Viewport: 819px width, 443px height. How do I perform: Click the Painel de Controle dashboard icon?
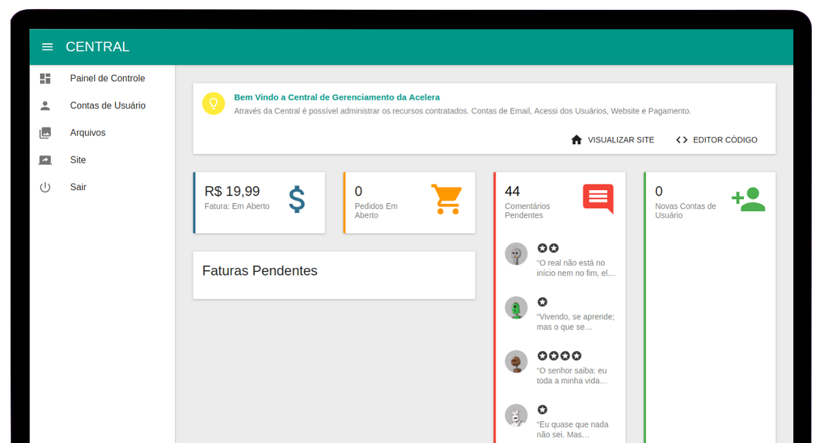pos(45,79)
